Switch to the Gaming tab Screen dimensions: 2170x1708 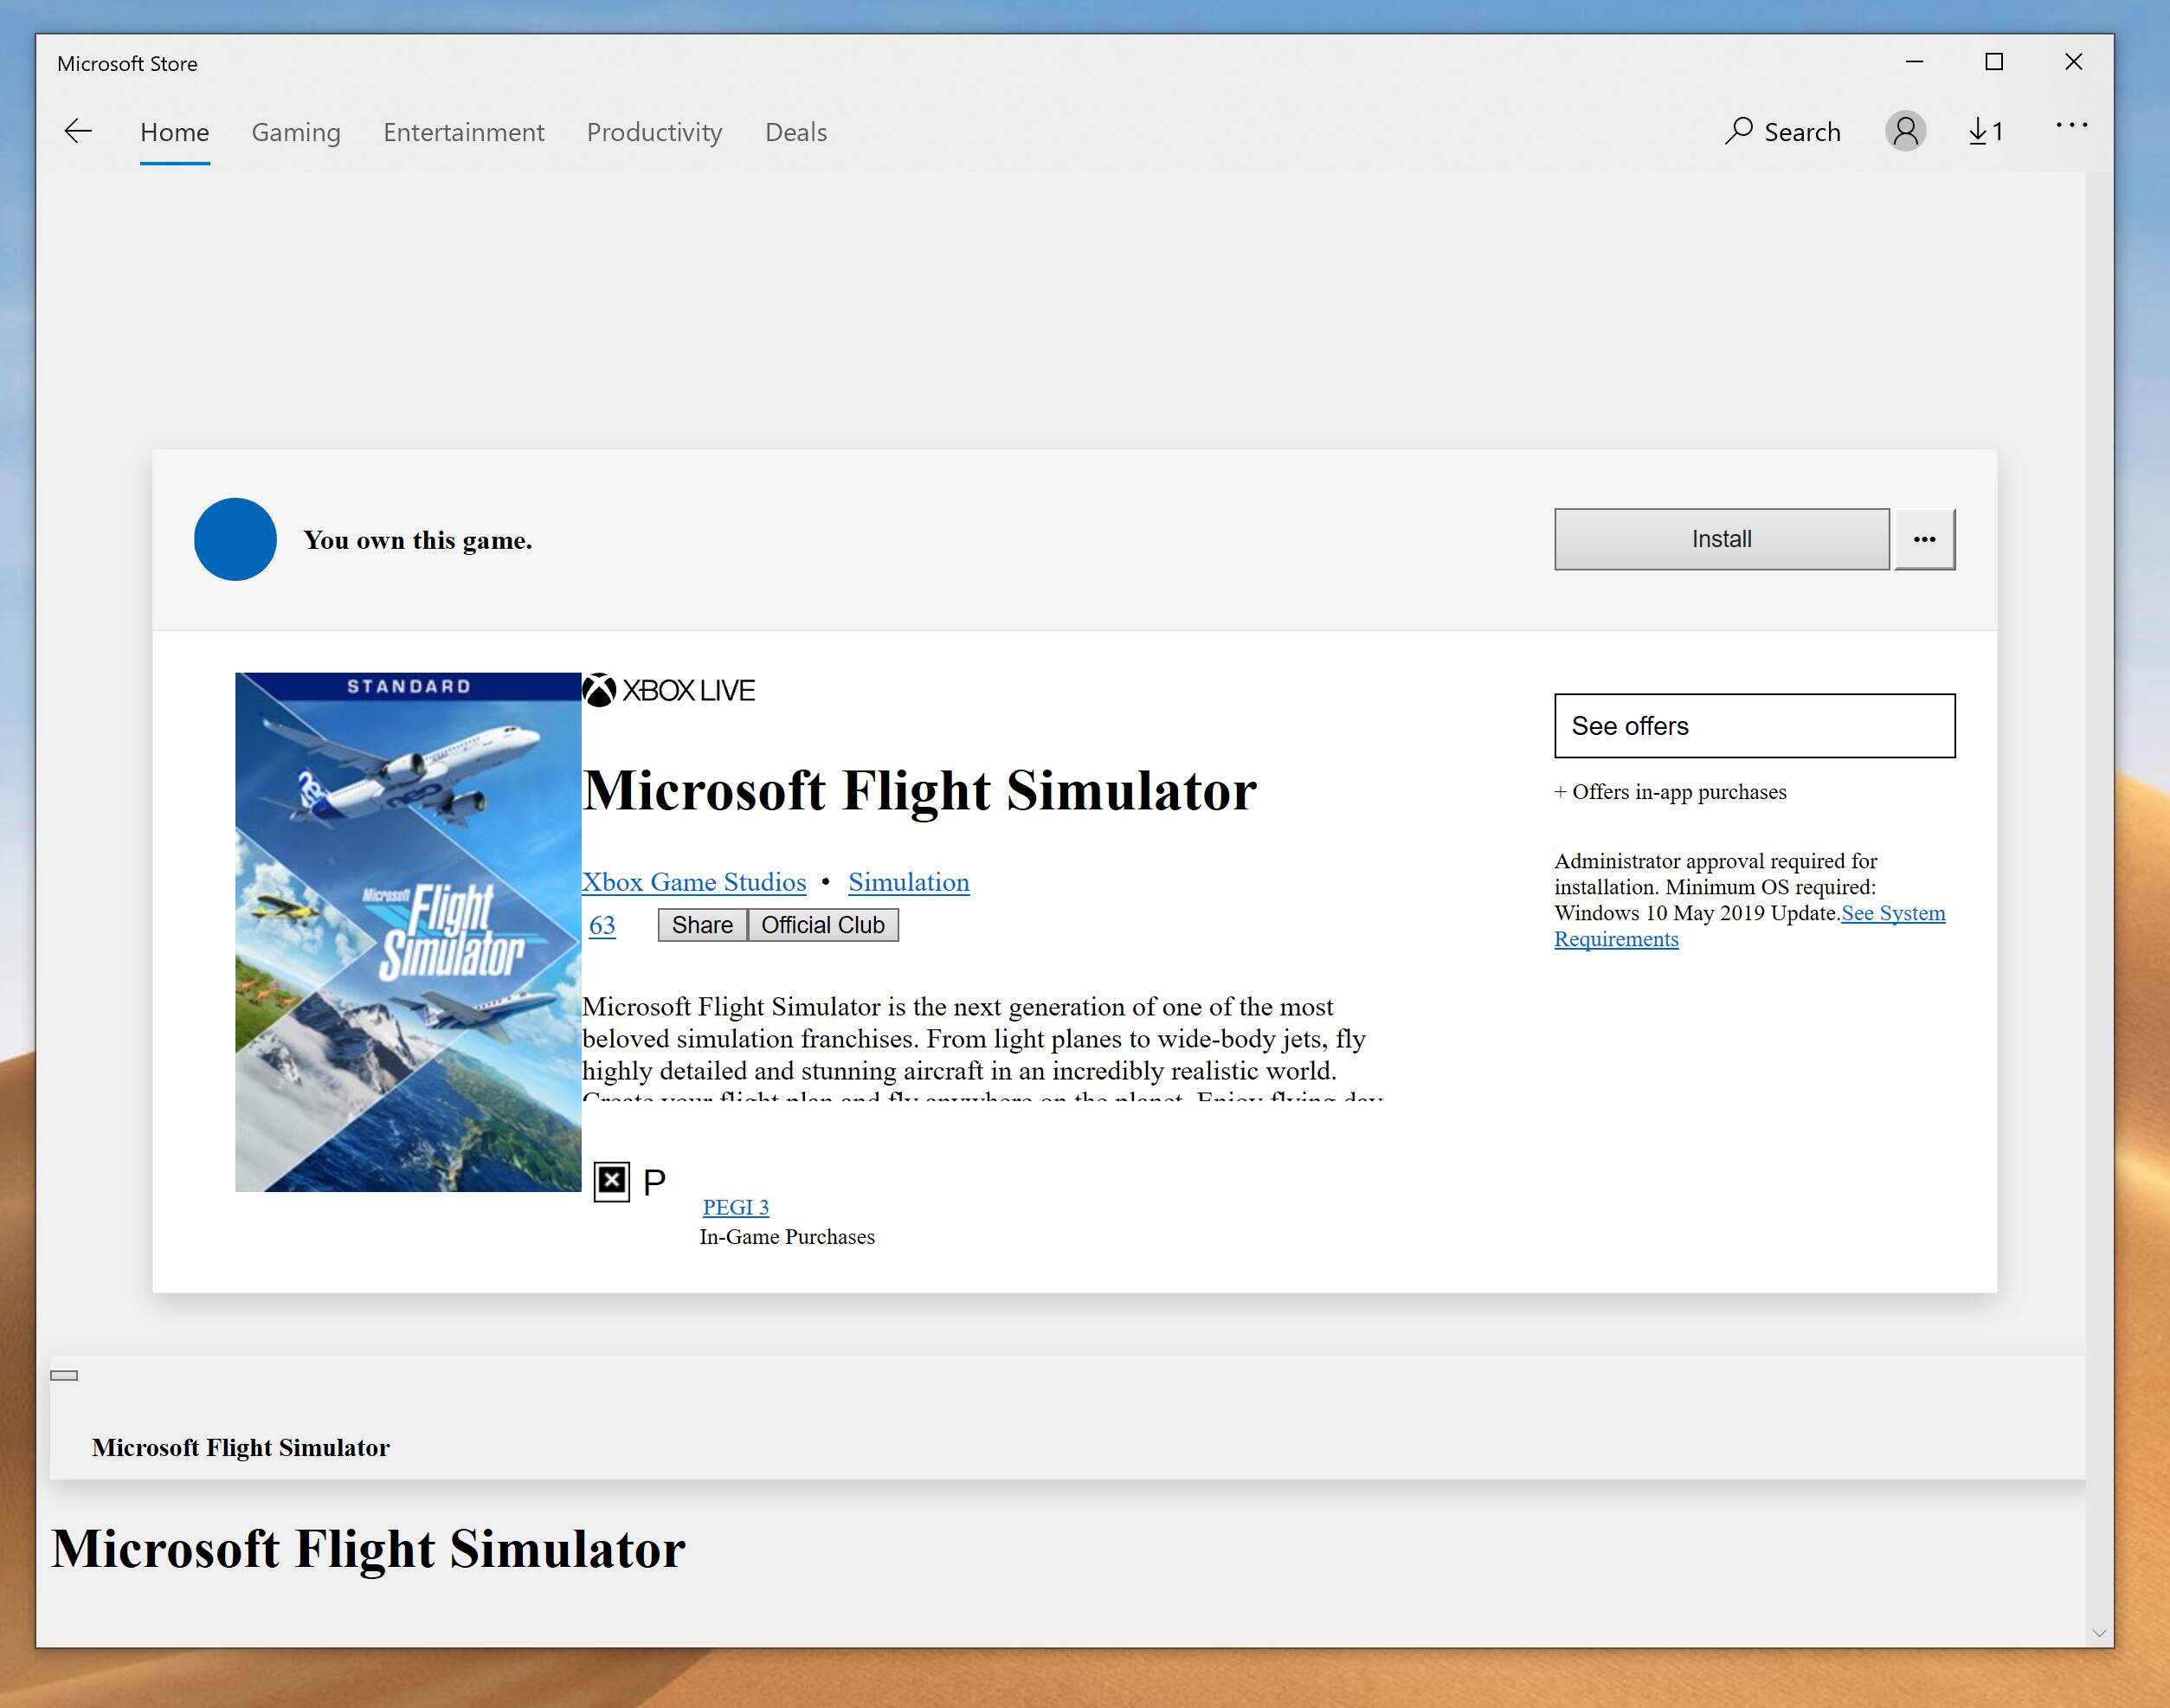(x=295, y=132)
